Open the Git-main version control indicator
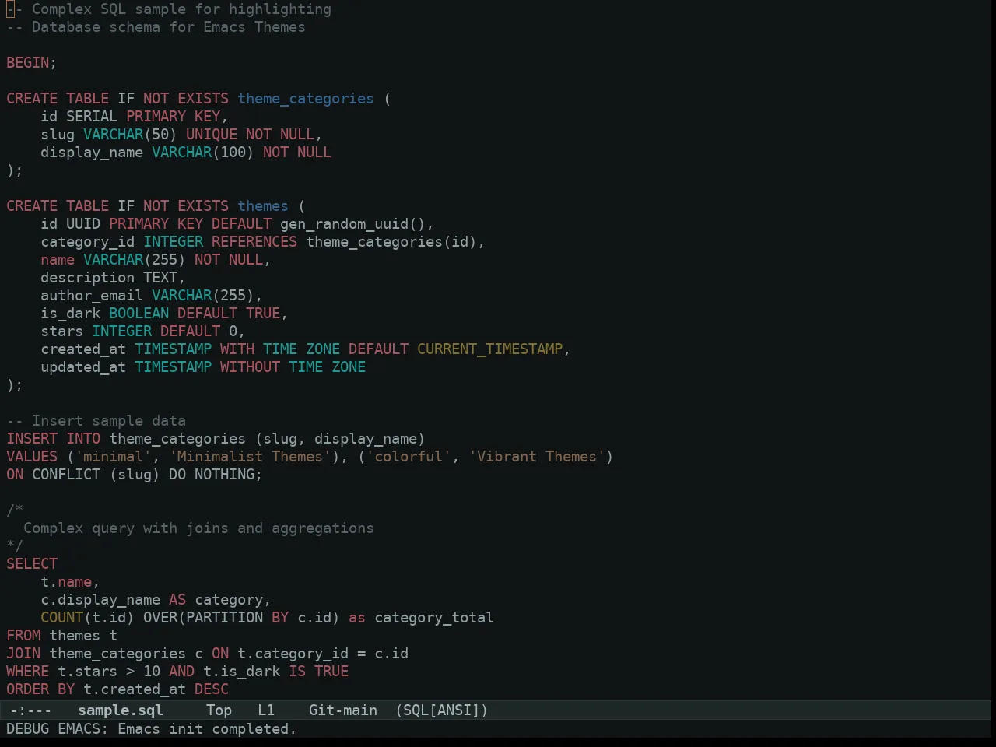This screenshot has width=996, height=747. coord(343,710)
